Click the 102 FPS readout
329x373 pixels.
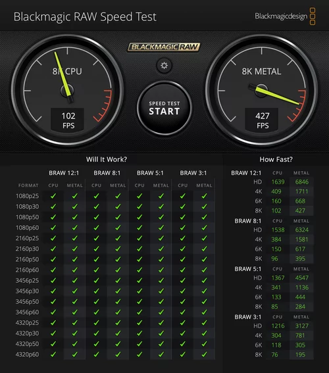click(x=68, y=120)
